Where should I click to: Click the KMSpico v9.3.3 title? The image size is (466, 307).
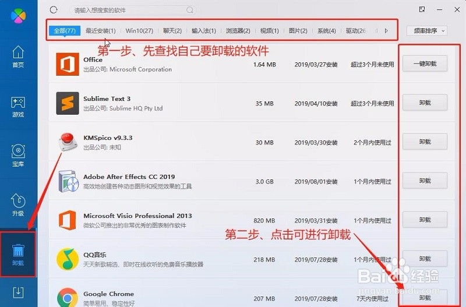tap(108, 138)
